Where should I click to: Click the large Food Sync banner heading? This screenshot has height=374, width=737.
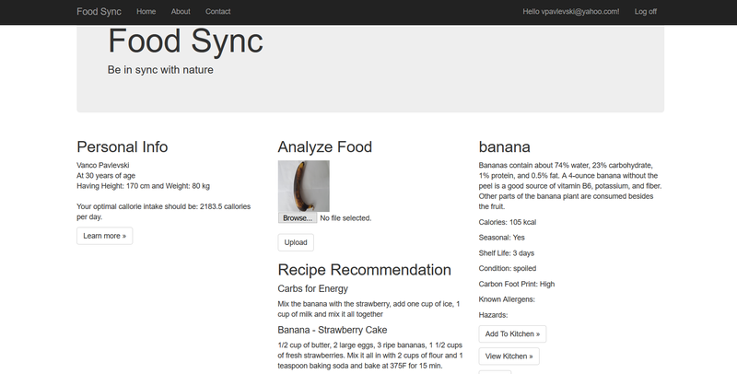[185, 41]
